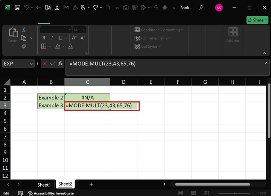Viewport: 271px width, 196px height.
Task: Switch to Normal view in status bar
Action: coord(181,193)
